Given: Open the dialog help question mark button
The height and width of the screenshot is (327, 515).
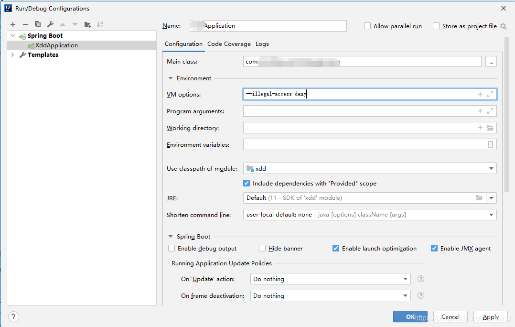Looking at the screenshot, I should pos(13,317).
